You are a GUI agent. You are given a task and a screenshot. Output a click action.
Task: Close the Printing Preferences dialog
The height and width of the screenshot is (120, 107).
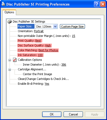pyautogui.click(x=103, y=4)
